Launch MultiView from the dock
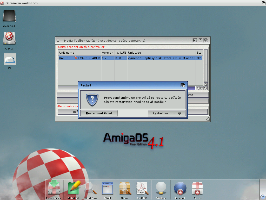 coord(90,188)
